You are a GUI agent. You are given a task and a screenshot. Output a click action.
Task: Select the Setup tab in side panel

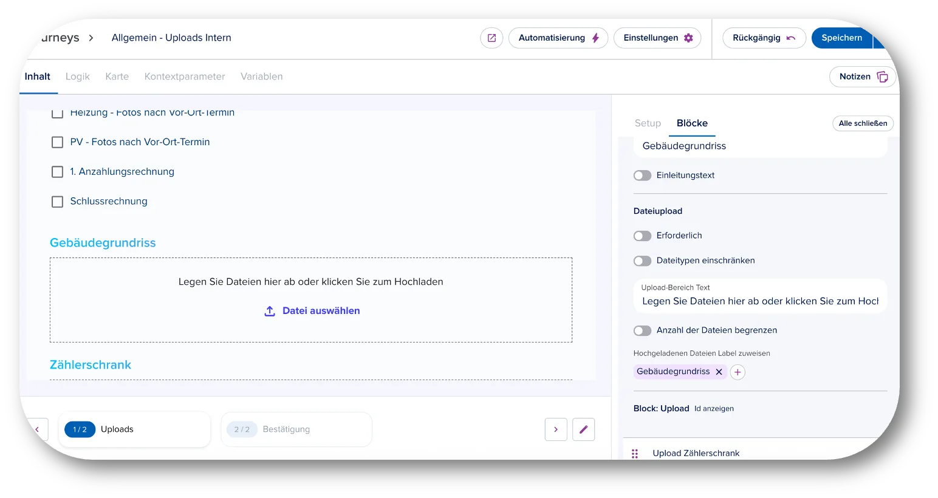coord(648,123)
